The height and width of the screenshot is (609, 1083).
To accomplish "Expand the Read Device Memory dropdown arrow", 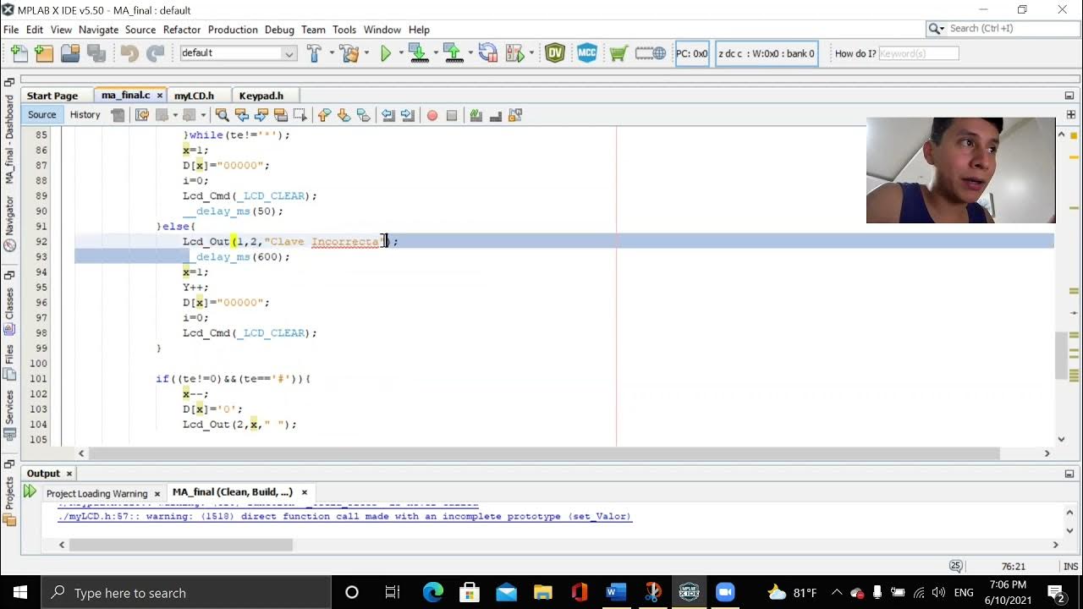I will [x=470, y=53].
